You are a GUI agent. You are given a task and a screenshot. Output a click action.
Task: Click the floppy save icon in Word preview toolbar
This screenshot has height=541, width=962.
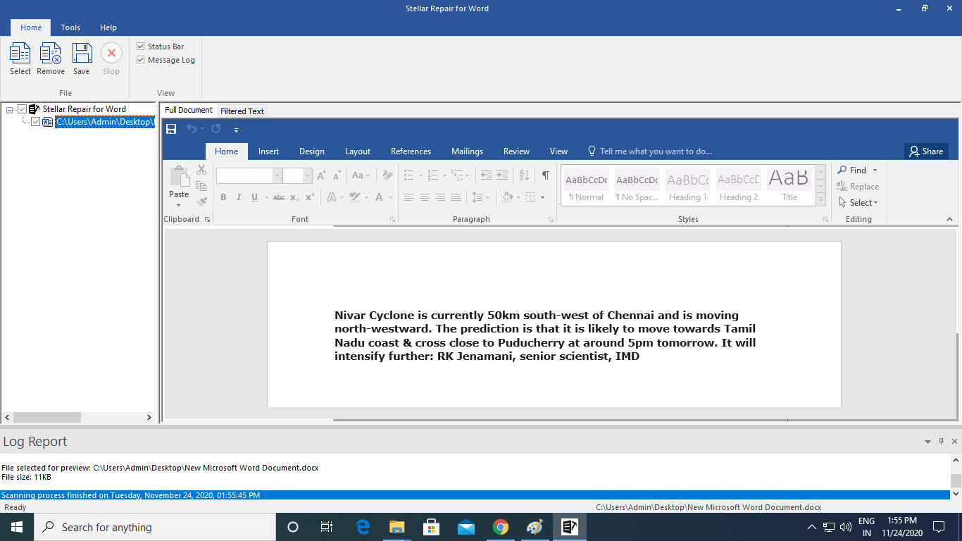[171, 130]
